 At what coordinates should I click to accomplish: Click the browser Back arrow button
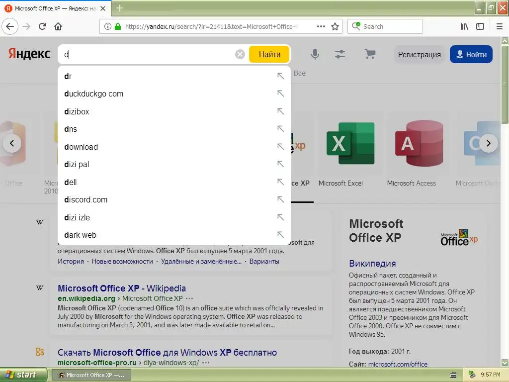[10, 26]
